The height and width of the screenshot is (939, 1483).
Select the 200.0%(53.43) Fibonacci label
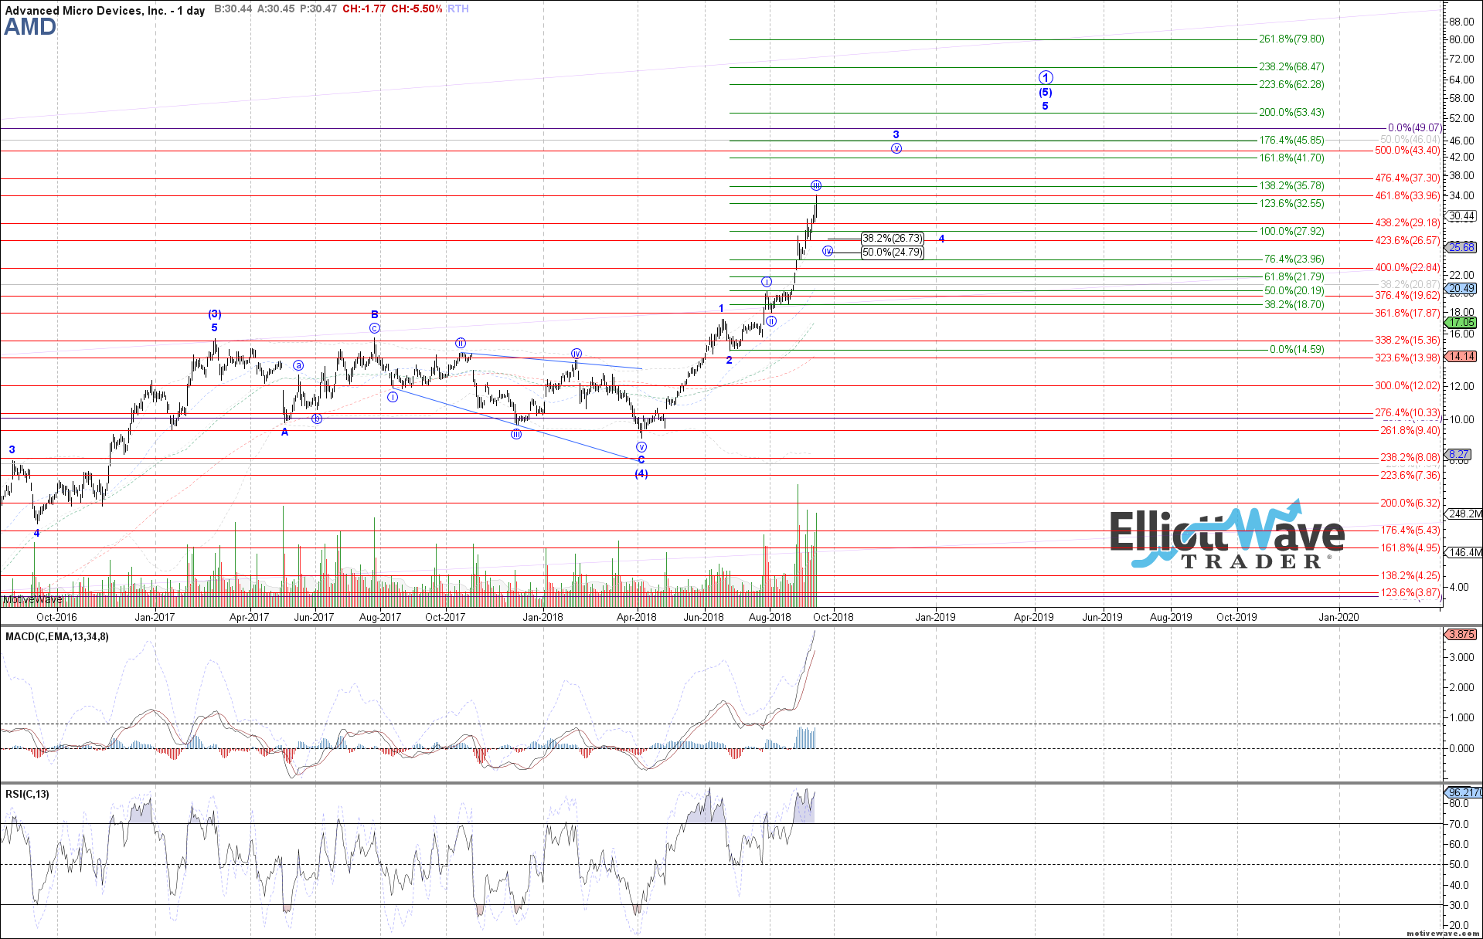[1291, 113]
